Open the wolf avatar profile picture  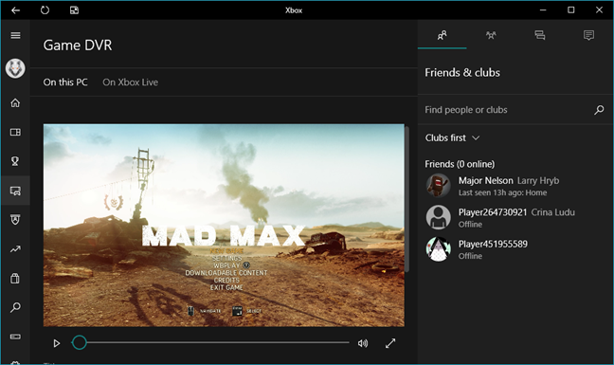(15, 68)
